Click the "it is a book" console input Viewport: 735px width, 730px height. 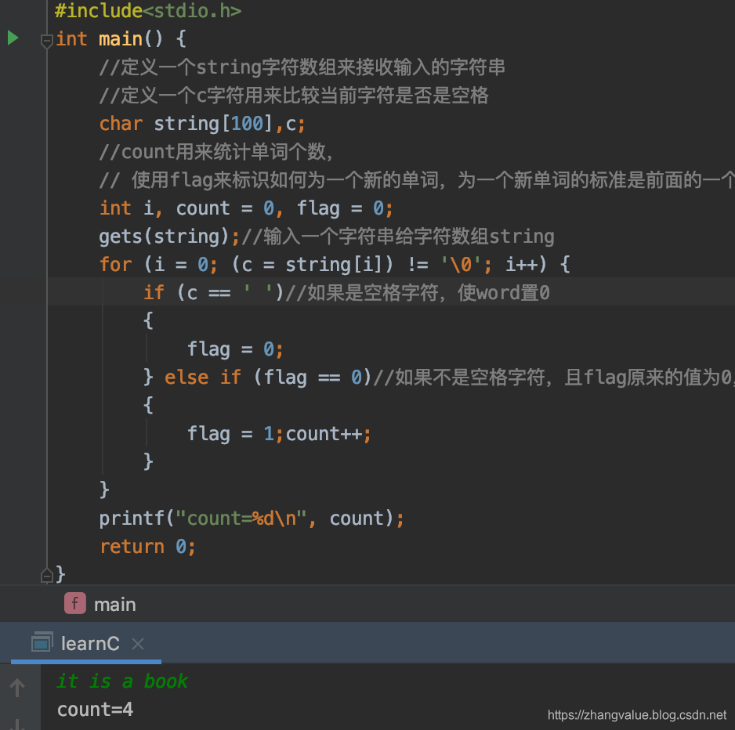(x=122, y=681)
